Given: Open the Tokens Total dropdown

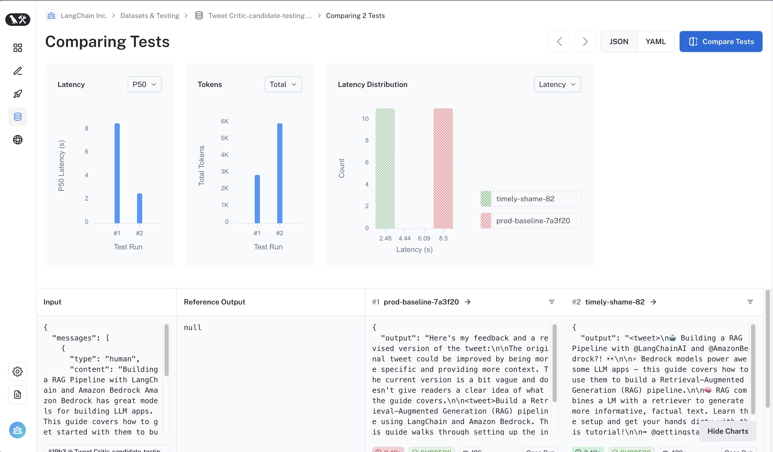Looking at the screenshot, I should coord(283,84).
